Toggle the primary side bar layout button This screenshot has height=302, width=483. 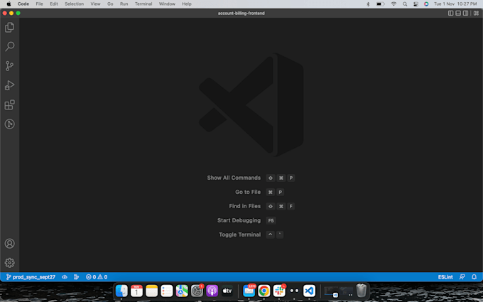[451, 13]
